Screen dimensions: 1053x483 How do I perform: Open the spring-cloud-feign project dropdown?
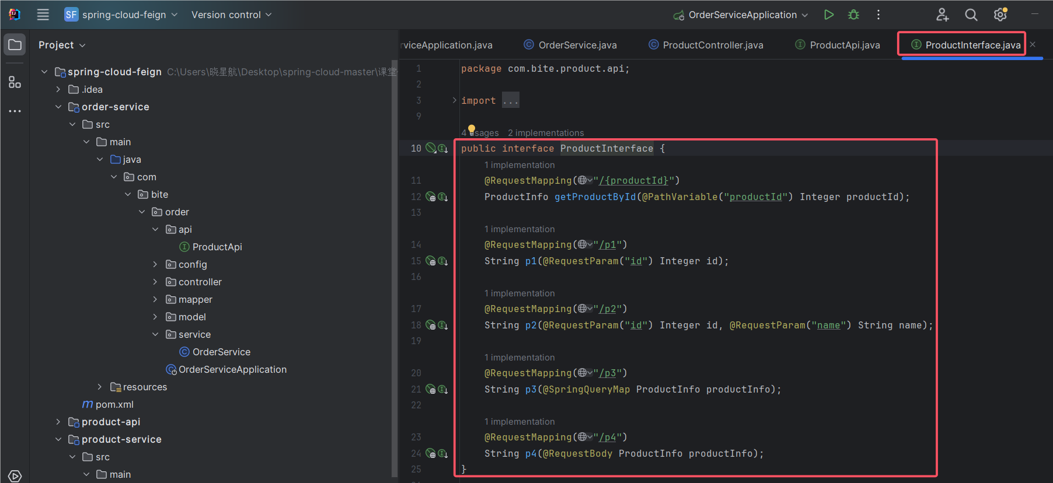pos(121,15)
